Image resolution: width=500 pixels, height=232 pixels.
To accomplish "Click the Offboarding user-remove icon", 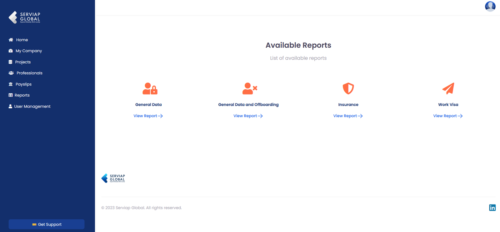I will [x=249, y=89].
